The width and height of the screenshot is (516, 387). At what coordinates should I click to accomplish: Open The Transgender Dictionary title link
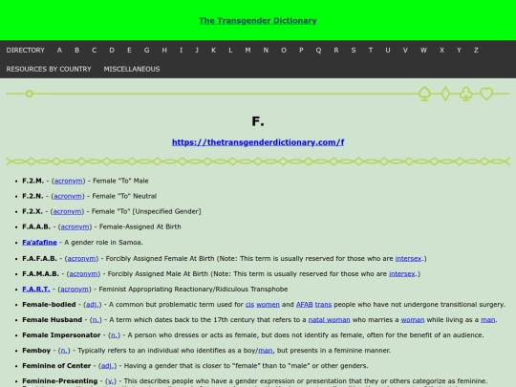(x=258, y=21)
